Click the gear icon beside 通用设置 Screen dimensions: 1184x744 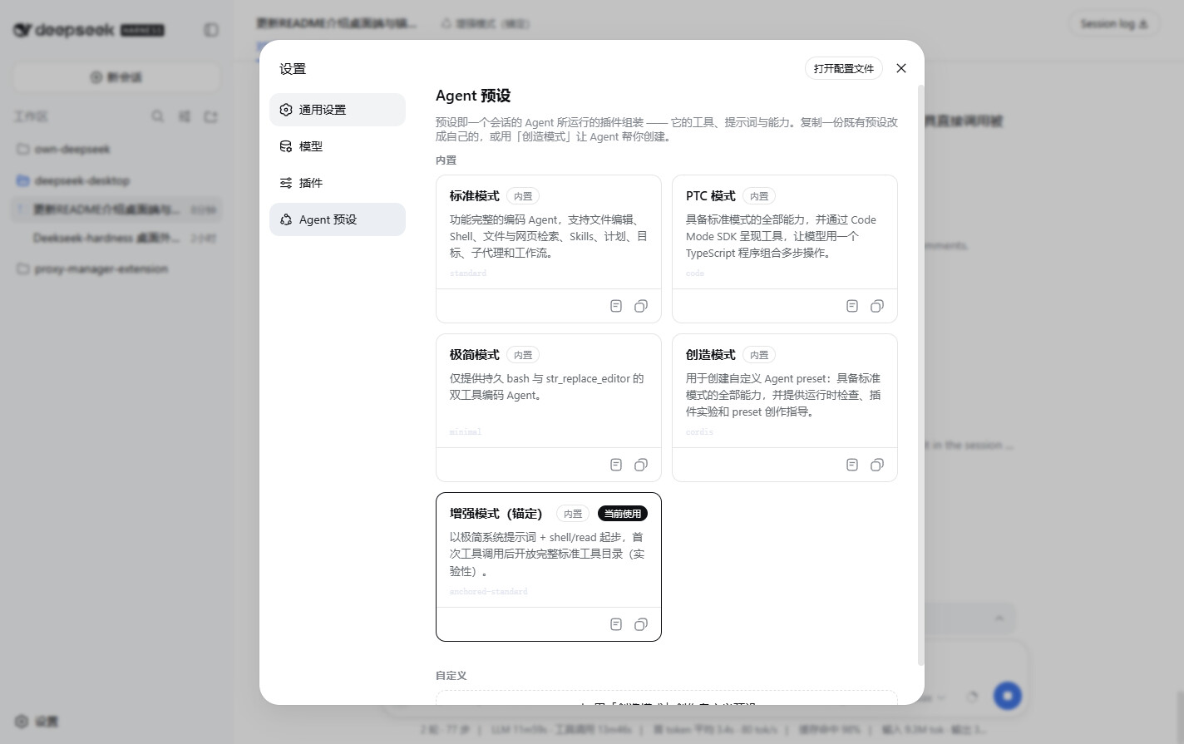point(286,110)
